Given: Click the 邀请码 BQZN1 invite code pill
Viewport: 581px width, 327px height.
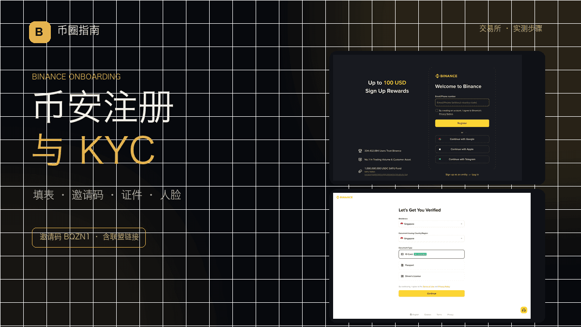Looking at the screenshot, I should click(x=89, y=237).
